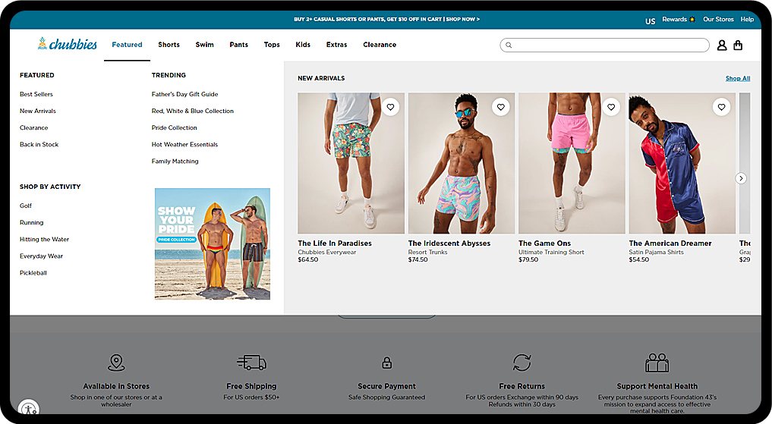Open the Featured menu tab
This screenshot has height=424, width=772.
click(127, 45)
